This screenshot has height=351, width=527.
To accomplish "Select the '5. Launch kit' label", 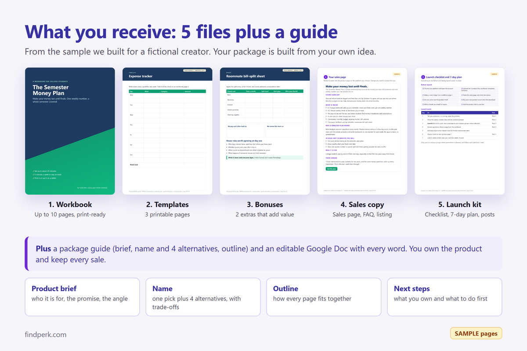I will [x=460, y=204].
